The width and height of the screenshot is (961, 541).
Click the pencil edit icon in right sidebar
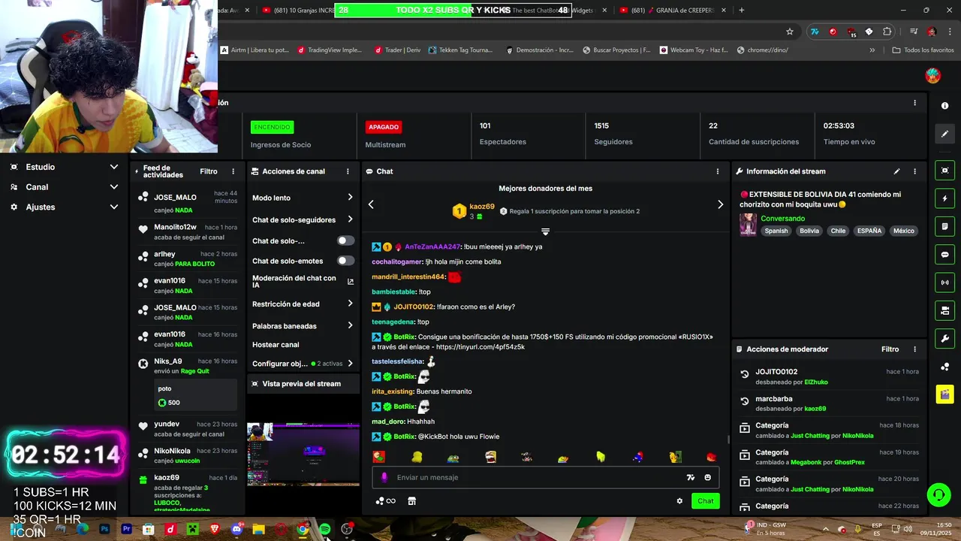[x=944, y=134]
